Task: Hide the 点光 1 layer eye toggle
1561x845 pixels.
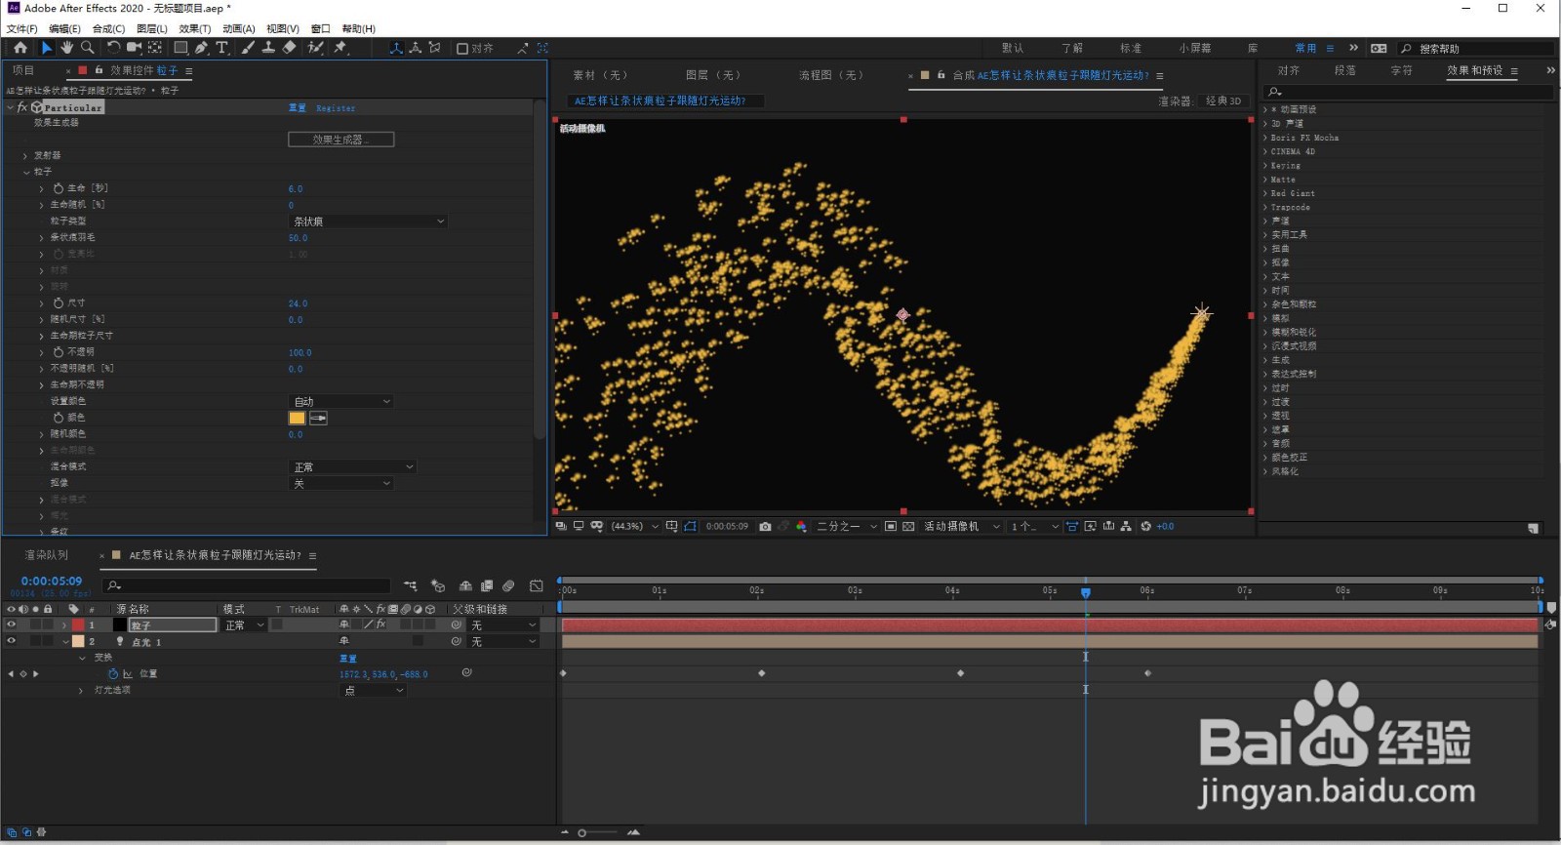Action: (12, 641)
